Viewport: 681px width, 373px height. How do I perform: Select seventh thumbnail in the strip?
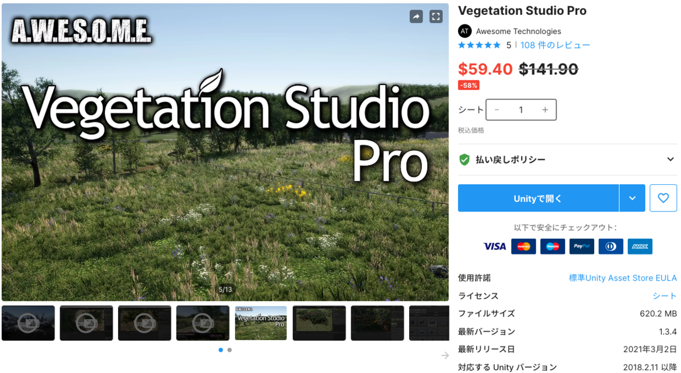pyautogui.click(x=377, y=323)
